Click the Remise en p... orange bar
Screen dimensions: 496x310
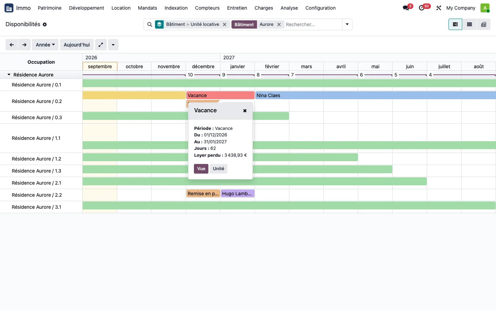click(203, 194)
